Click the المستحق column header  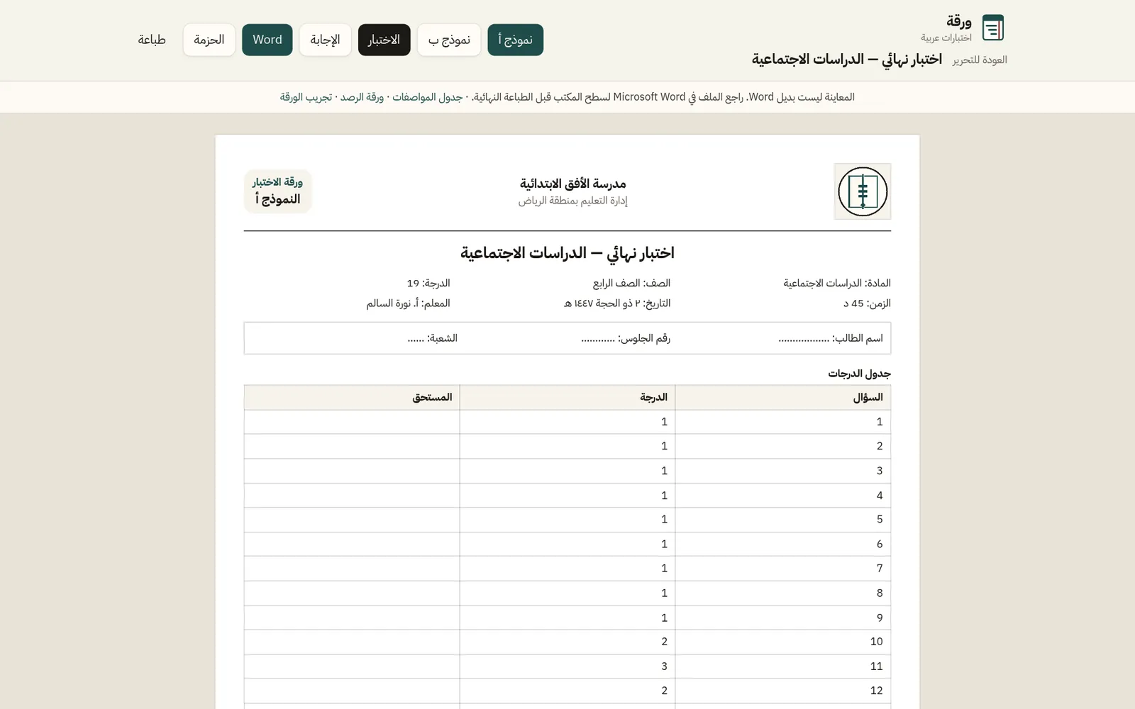pos(352,398)
